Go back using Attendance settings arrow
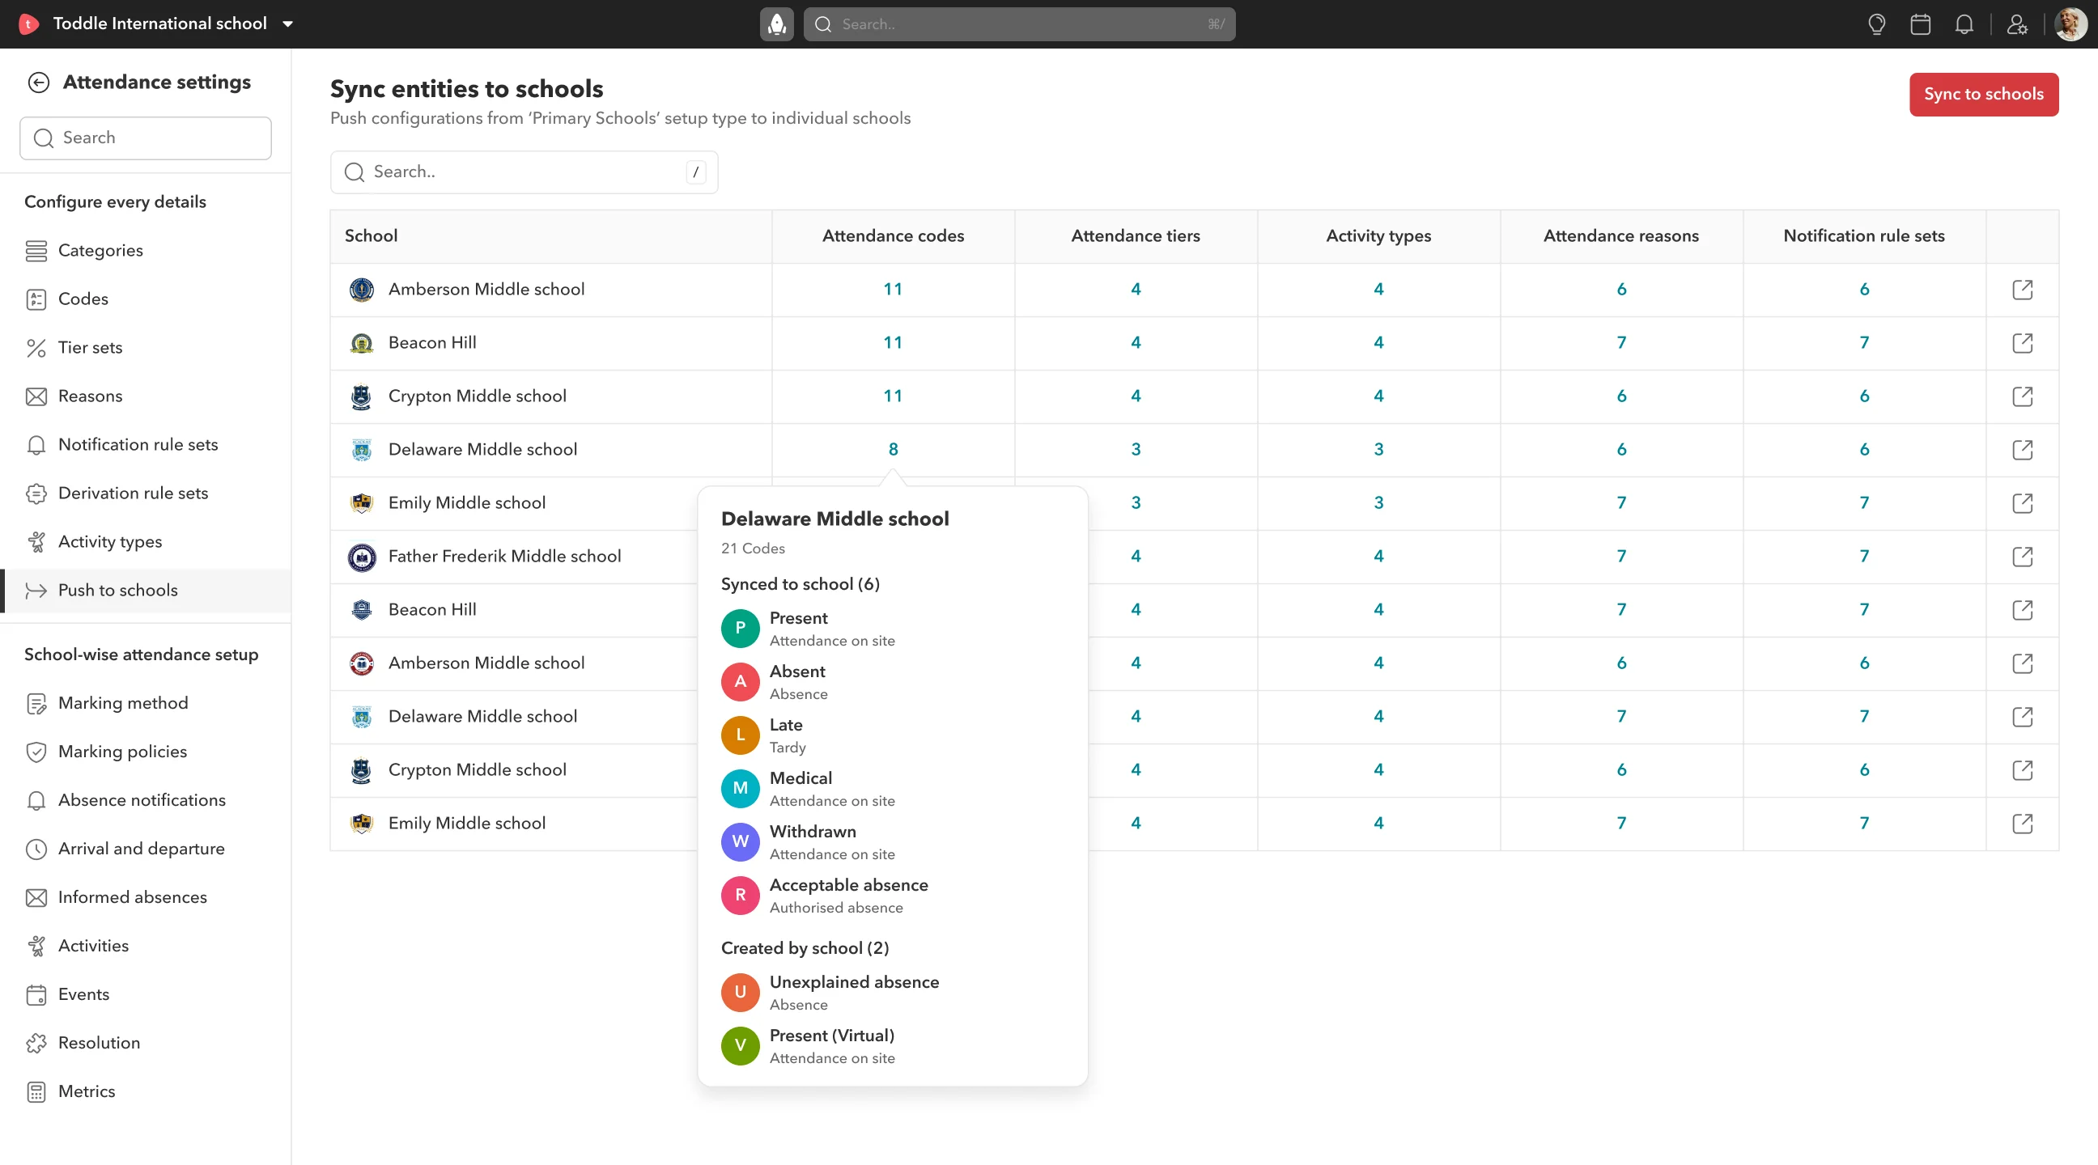The image size is (2098, 1165). [x=38, y=83]
